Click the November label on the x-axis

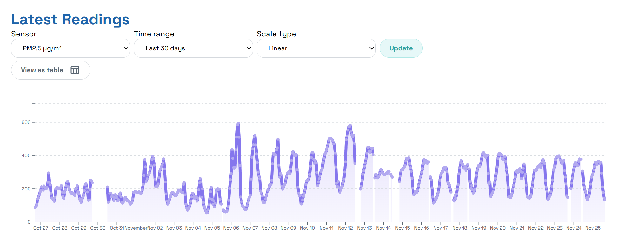click(x=136, y=228)
